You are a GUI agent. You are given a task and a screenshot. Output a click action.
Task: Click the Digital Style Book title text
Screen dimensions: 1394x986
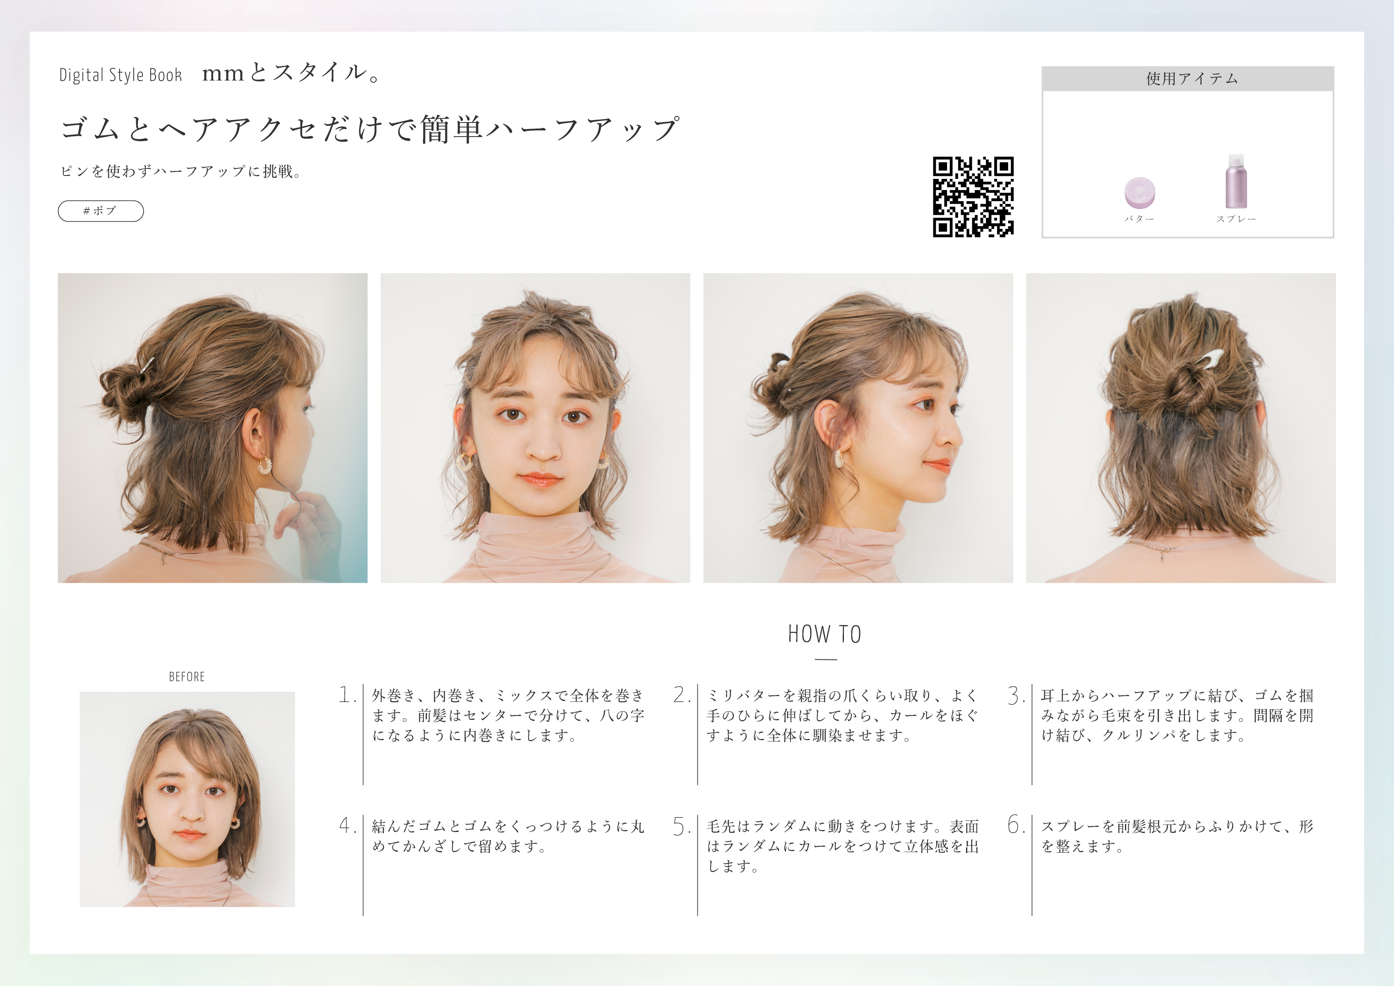[x=120, y=75]
